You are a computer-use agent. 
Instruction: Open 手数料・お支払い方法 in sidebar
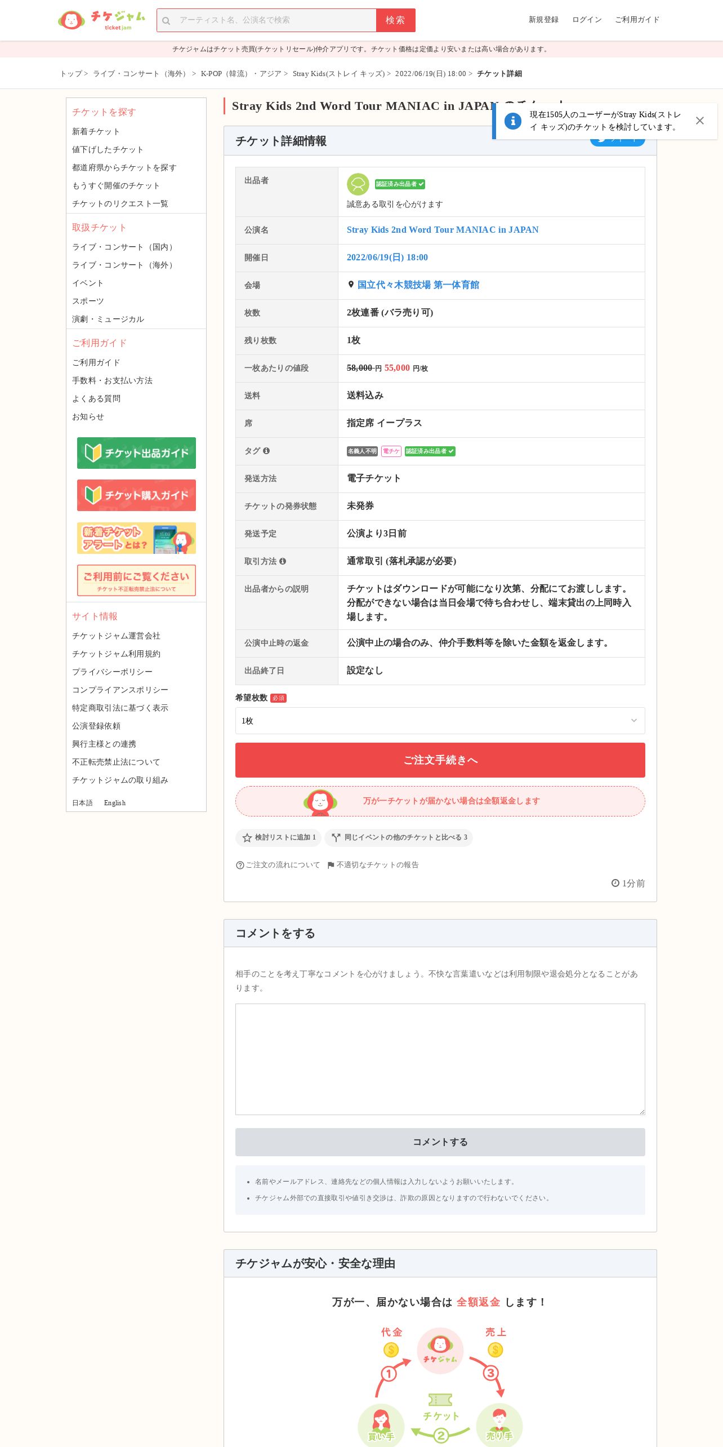(112, 381)
